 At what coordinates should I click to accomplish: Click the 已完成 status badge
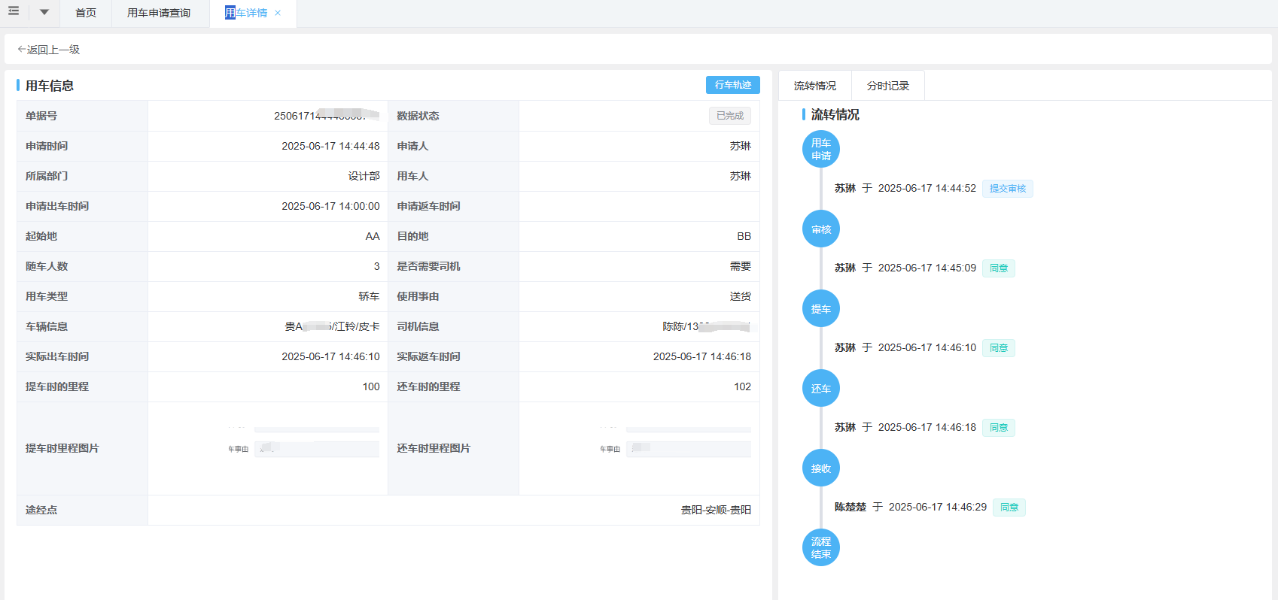pos(729,116)
